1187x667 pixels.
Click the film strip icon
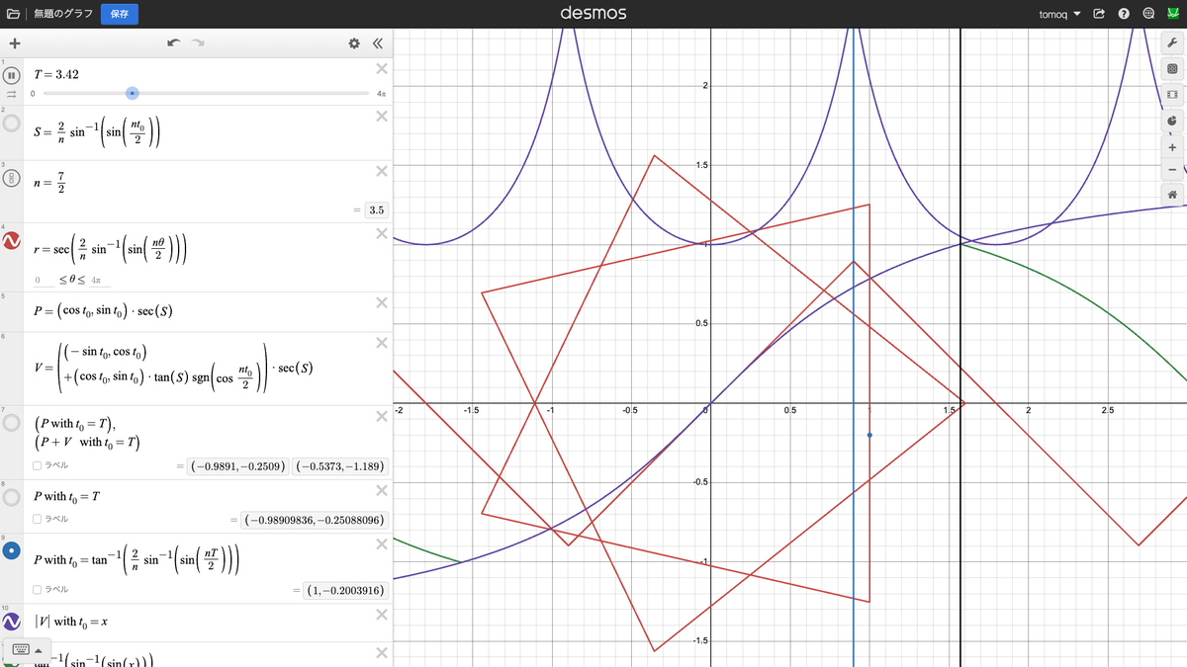click(x=1172, y=95)
